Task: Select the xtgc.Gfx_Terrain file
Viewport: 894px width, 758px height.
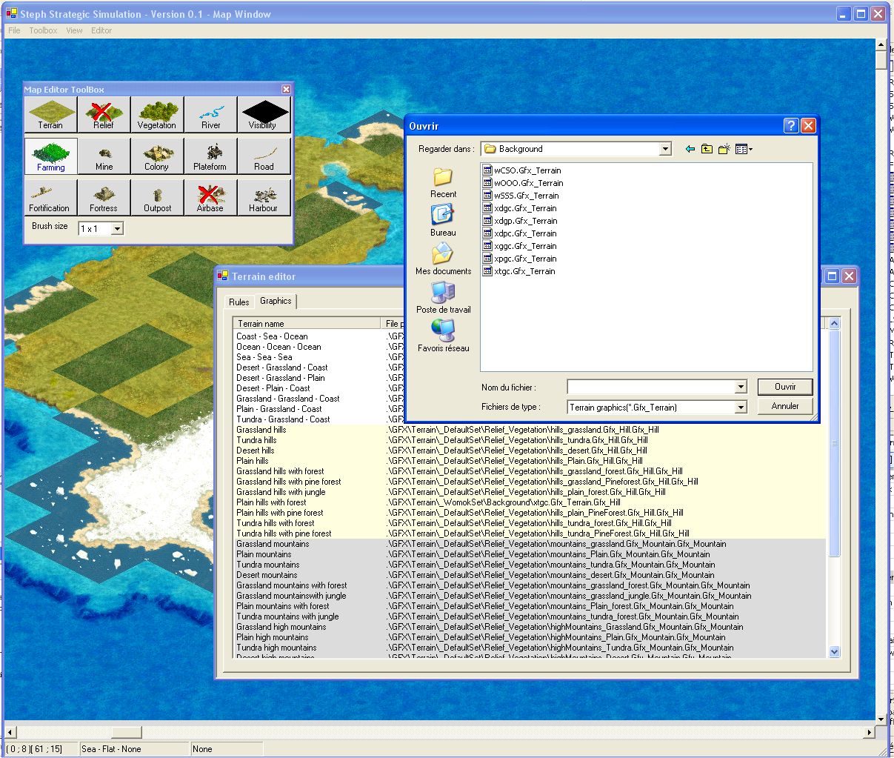Action: click(524, 271)
